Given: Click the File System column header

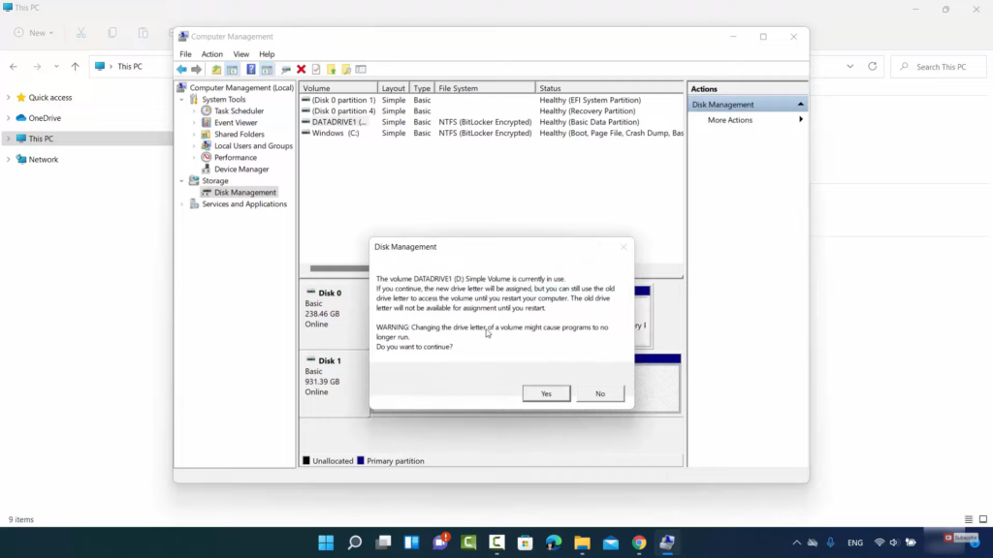Looking at the screenshot, I should pyautogui.click(x=459, y=88).
